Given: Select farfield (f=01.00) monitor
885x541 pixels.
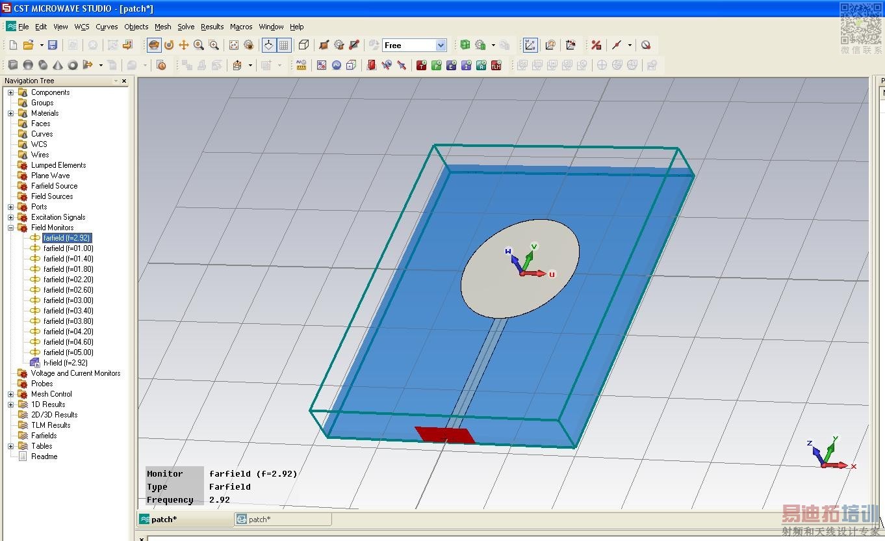Looking at the screenshot, I should pyautogui.click(x=68, y=248).
